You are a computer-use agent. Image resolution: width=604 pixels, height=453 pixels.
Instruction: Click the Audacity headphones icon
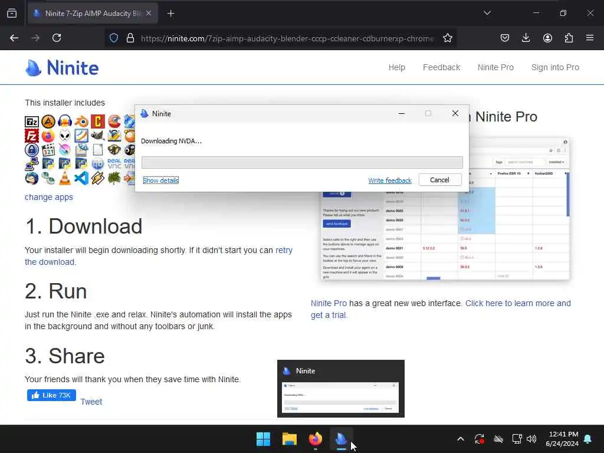[x=65, y=122]
